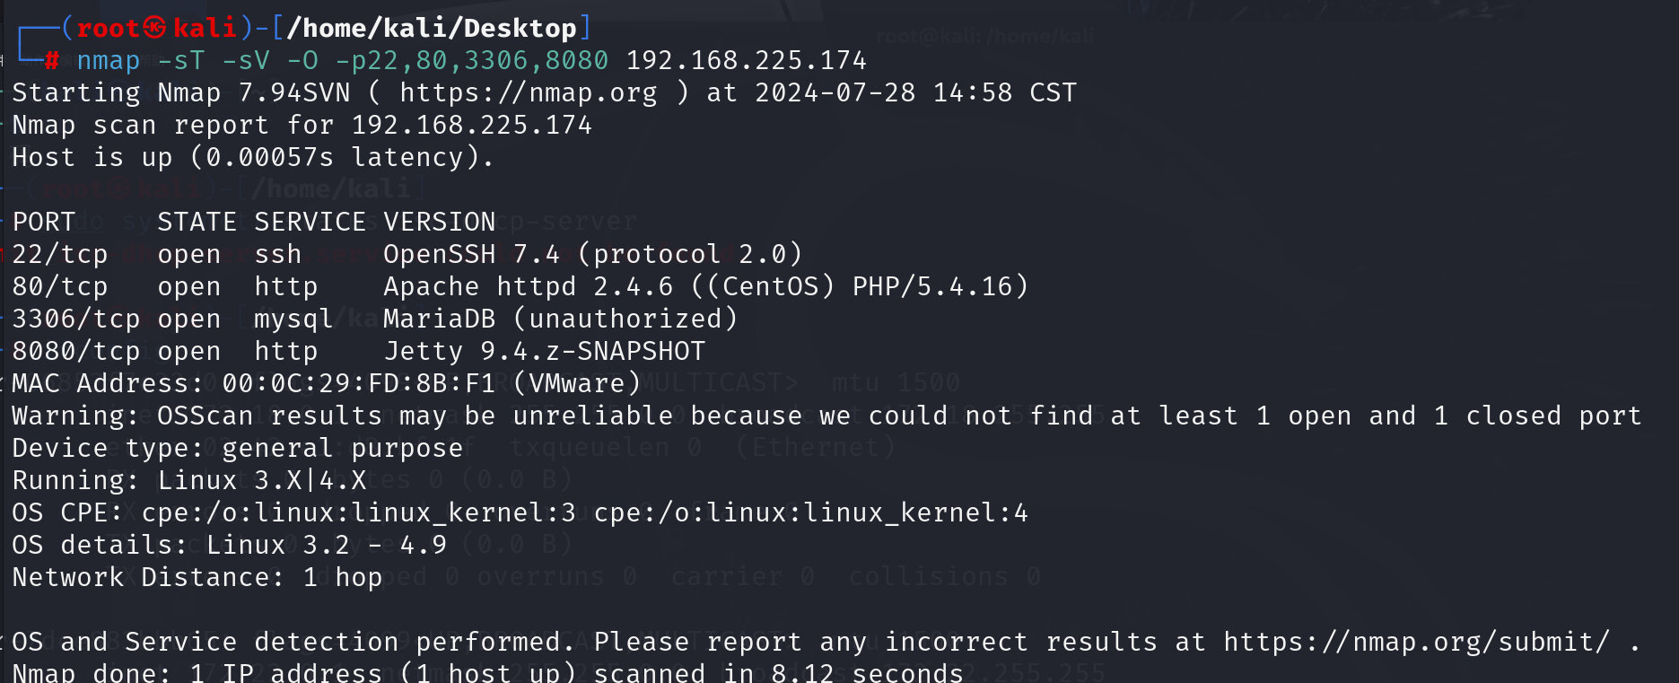Click the Kali skull icon in prompt
This screenshot has width=1679, height=683.
pos(155,28)
